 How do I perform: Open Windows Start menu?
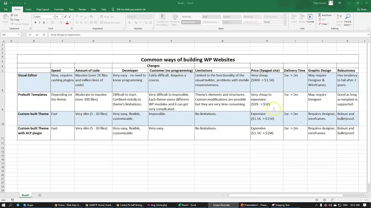click(3, 205)
